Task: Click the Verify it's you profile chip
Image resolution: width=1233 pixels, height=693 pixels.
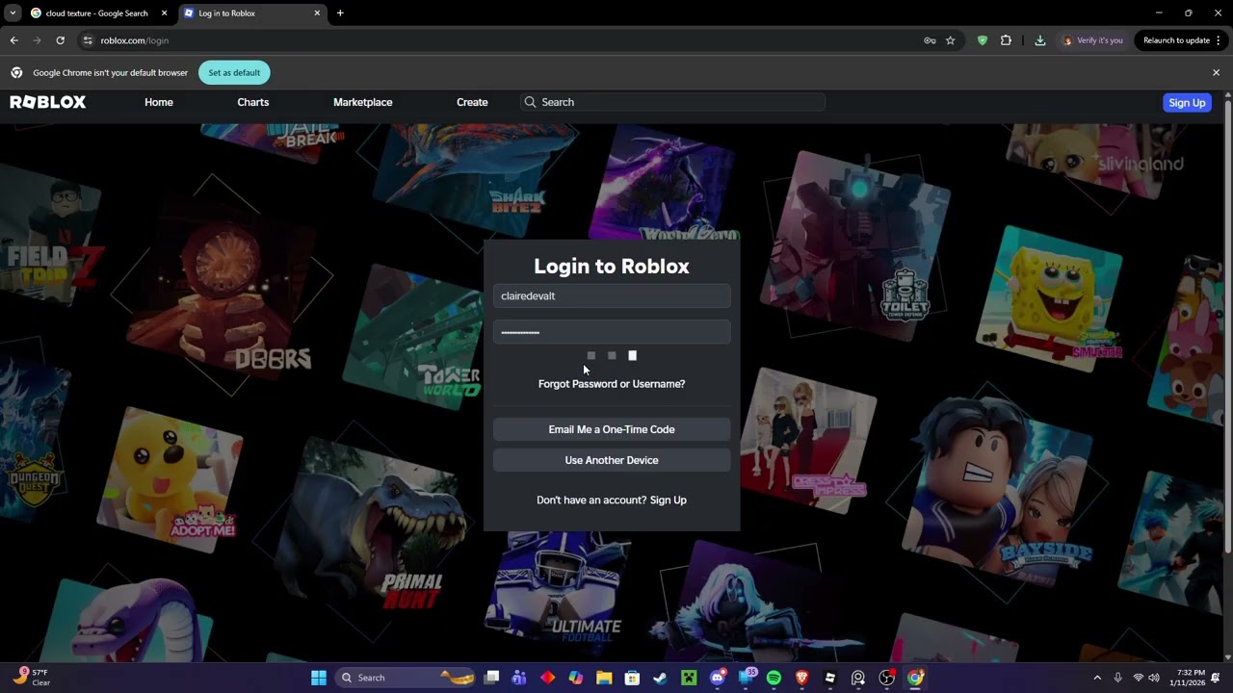Action: click(1092, 40)
